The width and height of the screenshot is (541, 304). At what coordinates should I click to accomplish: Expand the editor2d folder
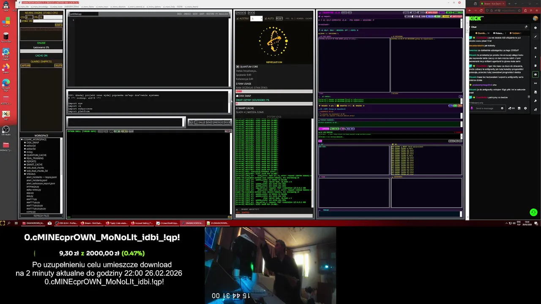(x=25, y=146)
